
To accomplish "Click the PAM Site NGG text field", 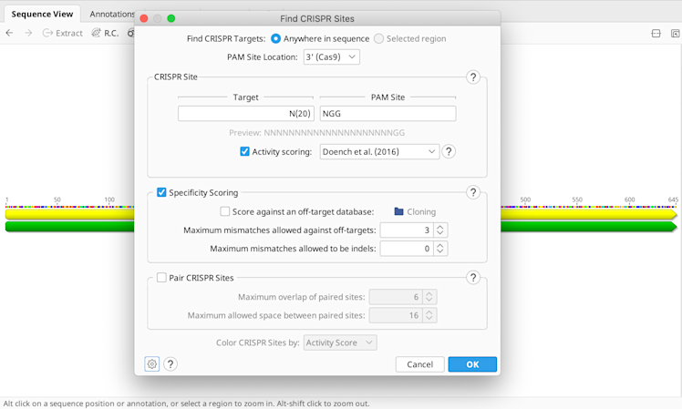I will [x=387, y=114].
